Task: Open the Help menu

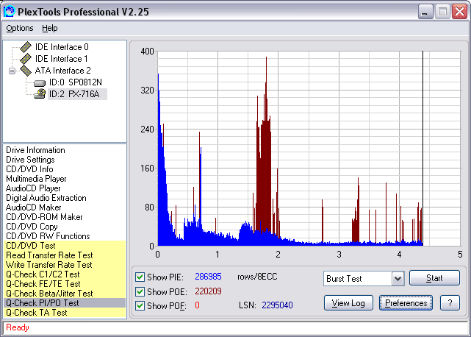Action: pyautogui.click(x=49, y=28)
